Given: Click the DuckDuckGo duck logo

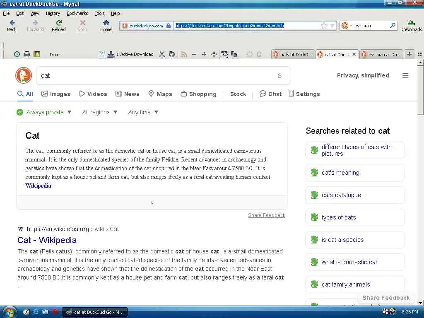Looking at the screenshot, I should tap(24, 75).
